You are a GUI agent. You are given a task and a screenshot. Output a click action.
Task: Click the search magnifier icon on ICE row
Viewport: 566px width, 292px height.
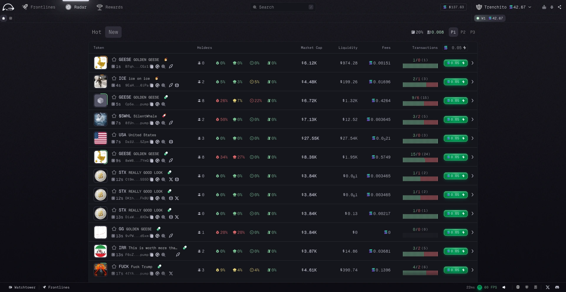163,86
